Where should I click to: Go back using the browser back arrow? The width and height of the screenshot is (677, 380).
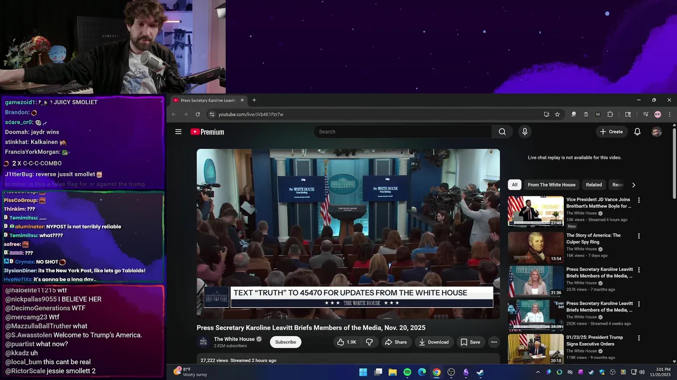coord(174,115)
